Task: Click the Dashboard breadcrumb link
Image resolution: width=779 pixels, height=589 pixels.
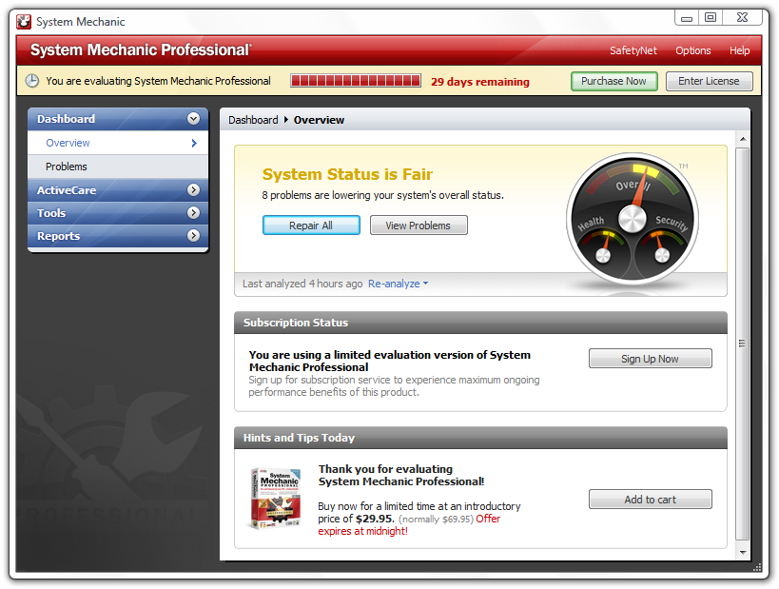Action: [253, 120]
